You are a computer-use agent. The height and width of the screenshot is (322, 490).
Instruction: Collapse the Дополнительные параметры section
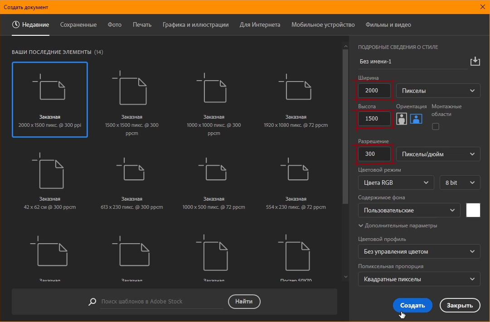coord(398,226)
